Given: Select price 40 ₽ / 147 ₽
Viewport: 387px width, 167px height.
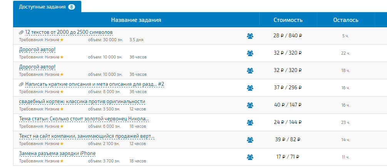Looking at the screenshot, I should click(288, 105).
